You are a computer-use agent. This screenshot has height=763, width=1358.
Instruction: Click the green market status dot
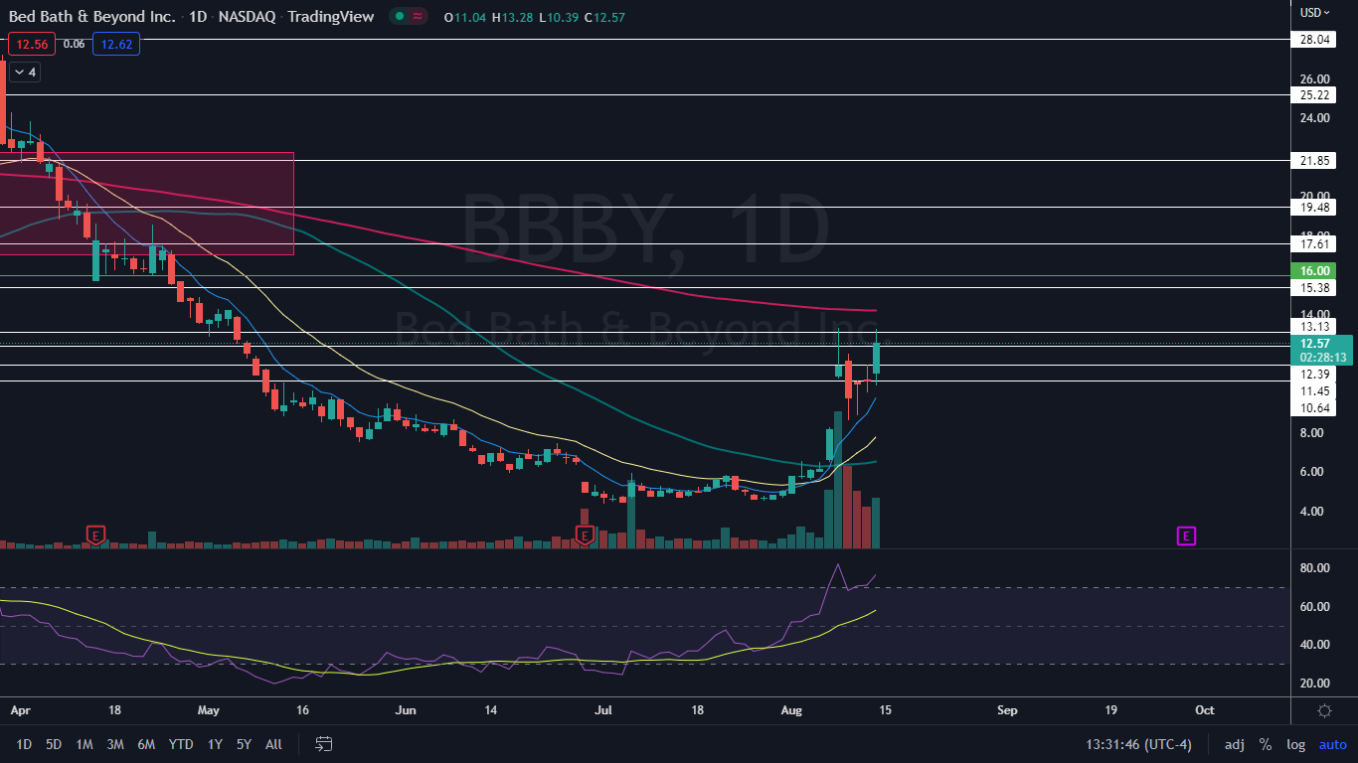coord(399,17)
